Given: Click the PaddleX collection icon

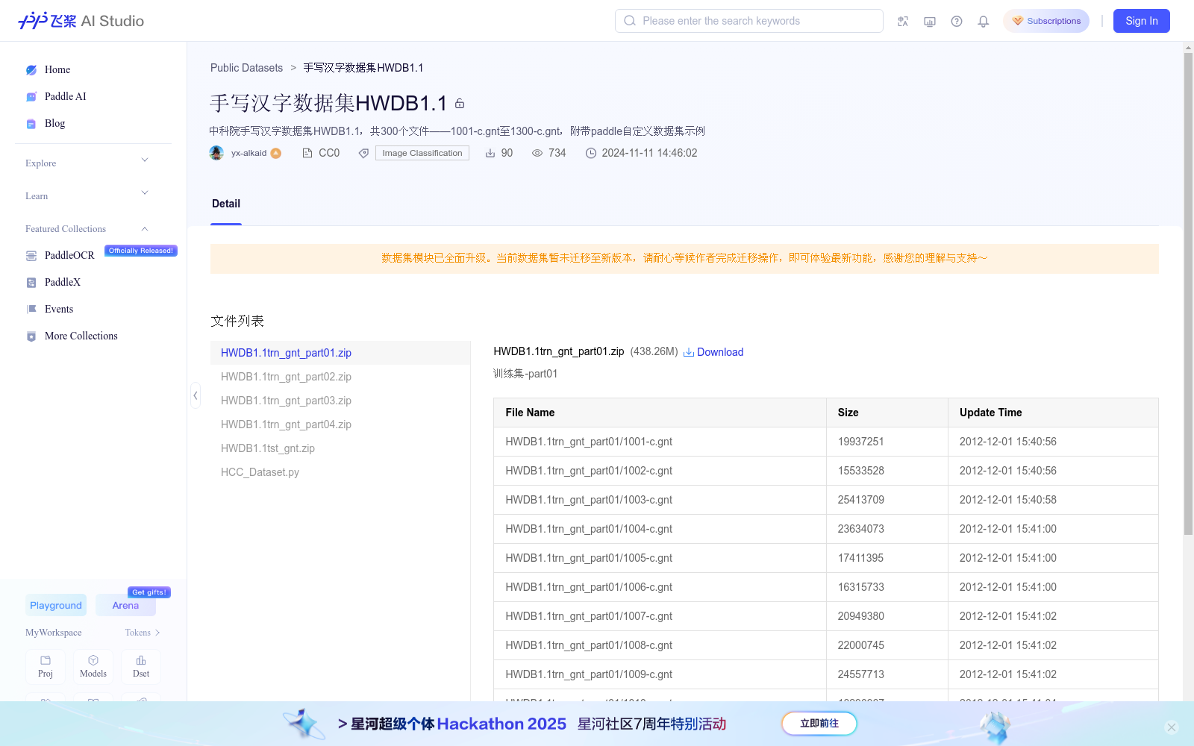Looking at the screenshot, I should pos(31,283).
